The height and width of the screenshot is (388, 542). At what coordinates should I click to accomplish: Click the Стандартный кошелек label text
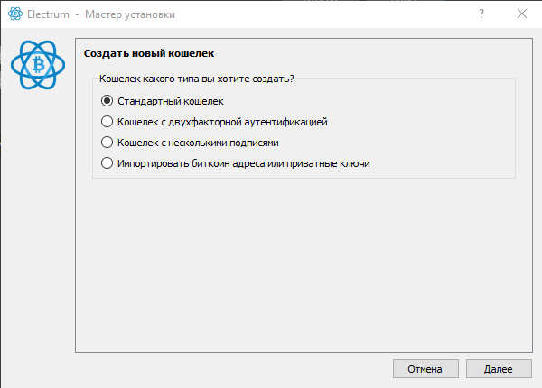[x=170, y=101]
